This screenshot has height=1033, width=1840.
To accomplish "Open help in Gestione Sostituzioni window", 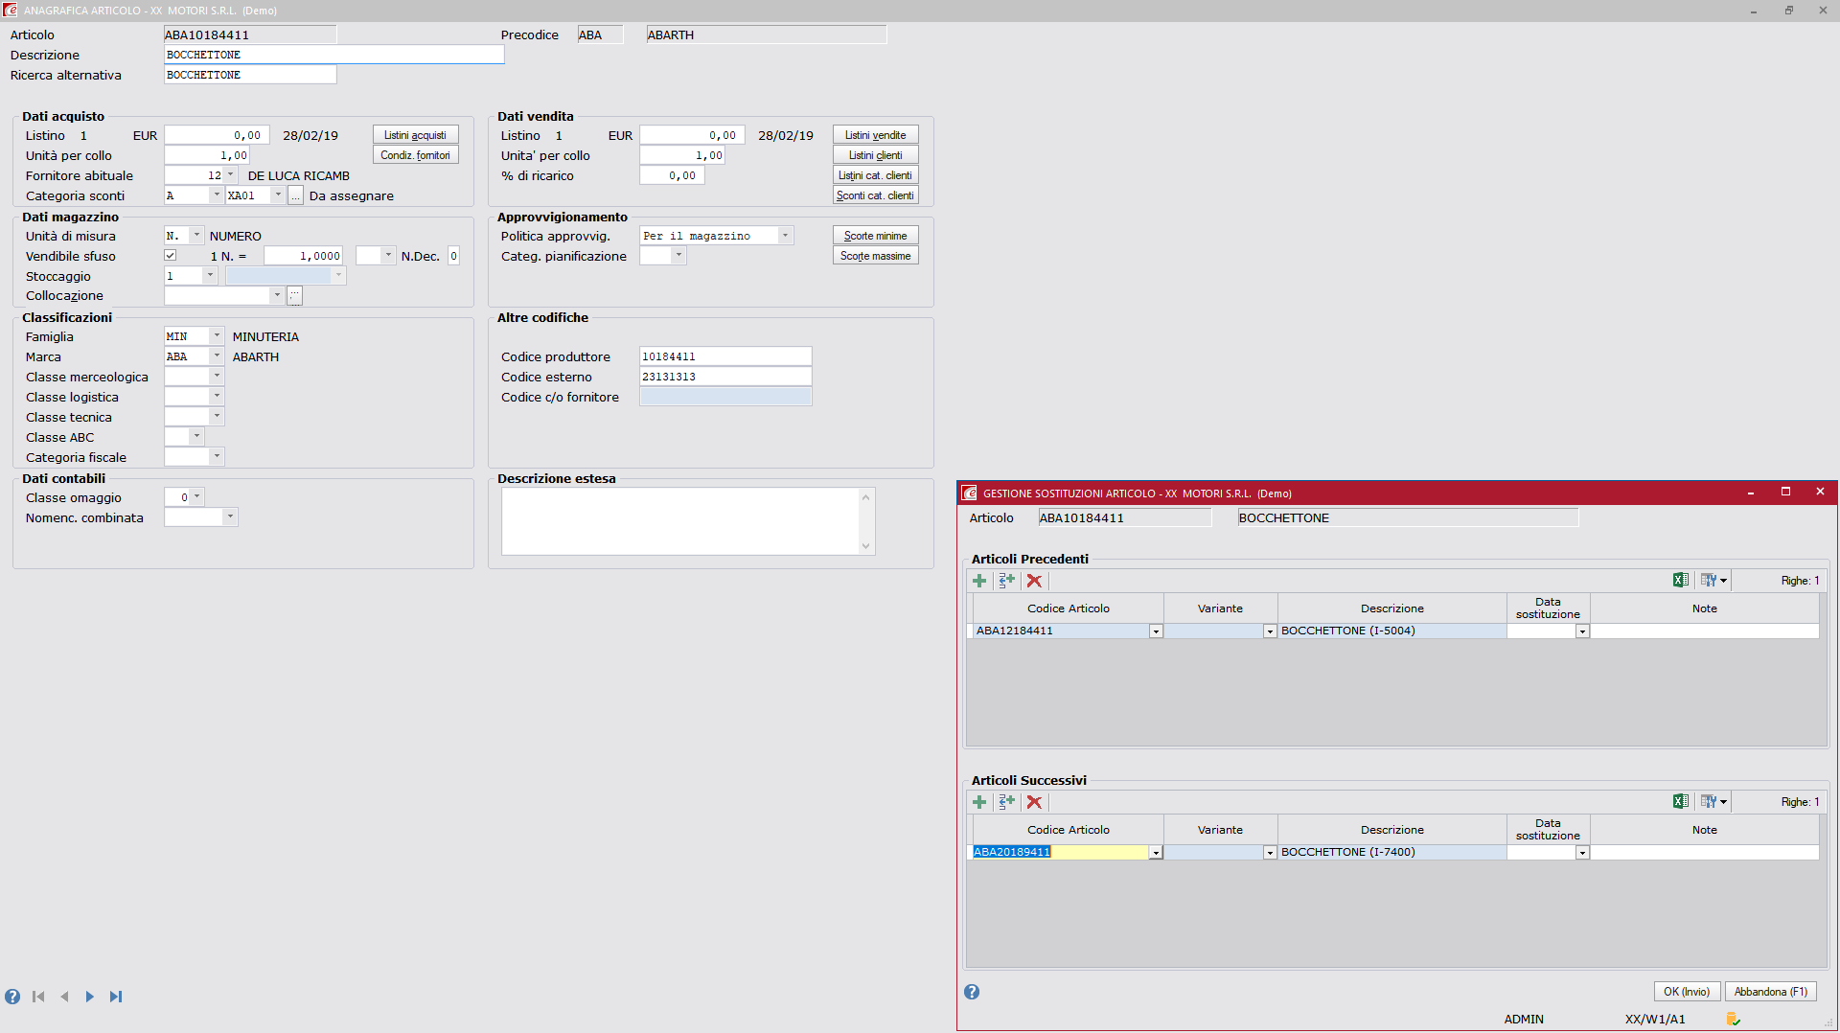I will 972,992.
